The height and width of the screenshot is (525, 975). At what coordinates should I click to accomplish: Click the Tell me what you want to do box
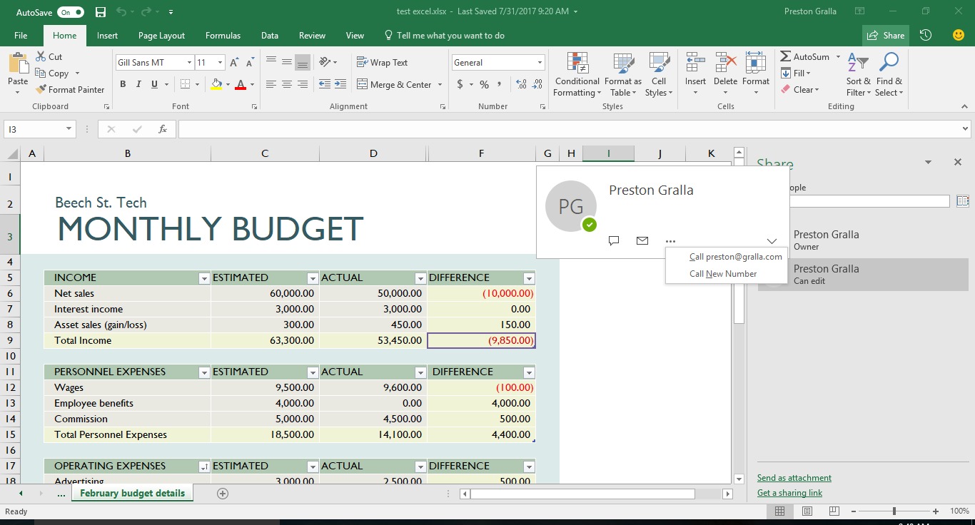444,36
